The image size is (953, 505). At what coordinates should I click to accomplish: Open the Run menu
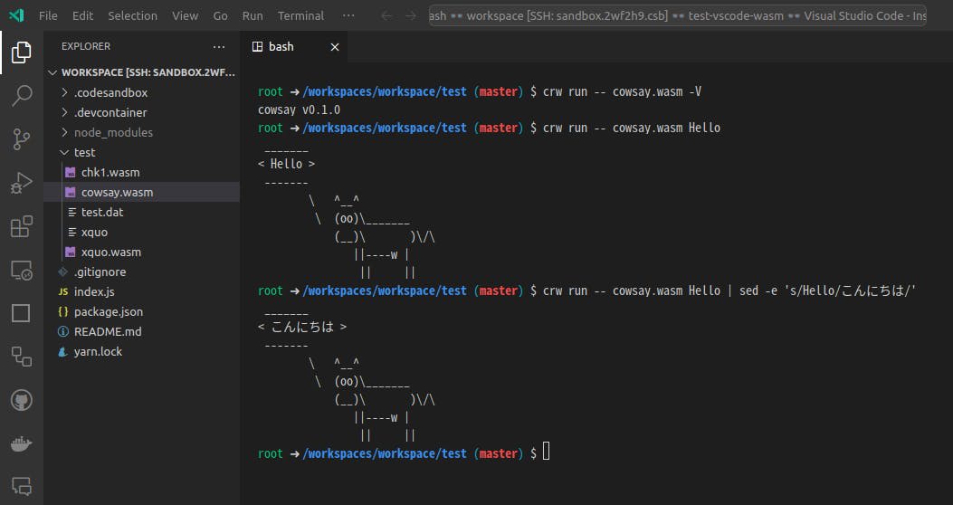(x=253, y=15)
